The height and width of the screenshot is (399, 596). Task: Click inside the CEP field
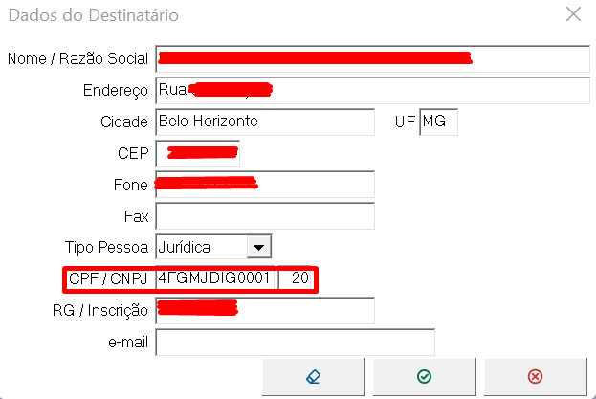pyautogui.click(x=197, y=153)
